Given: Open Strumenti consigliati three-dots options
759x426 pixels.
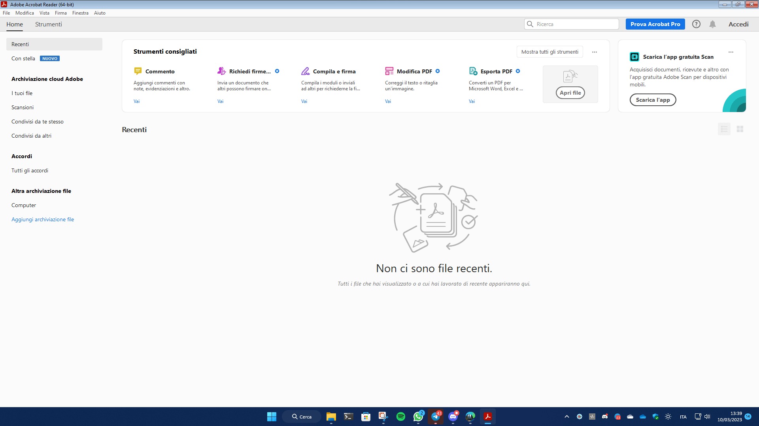Looking at the screenshot, I should pyautogui.click(x=594, y=52).
